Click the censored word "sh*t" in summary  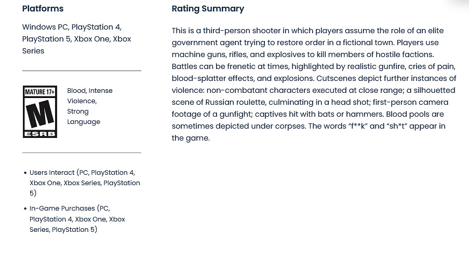[401, 126]
